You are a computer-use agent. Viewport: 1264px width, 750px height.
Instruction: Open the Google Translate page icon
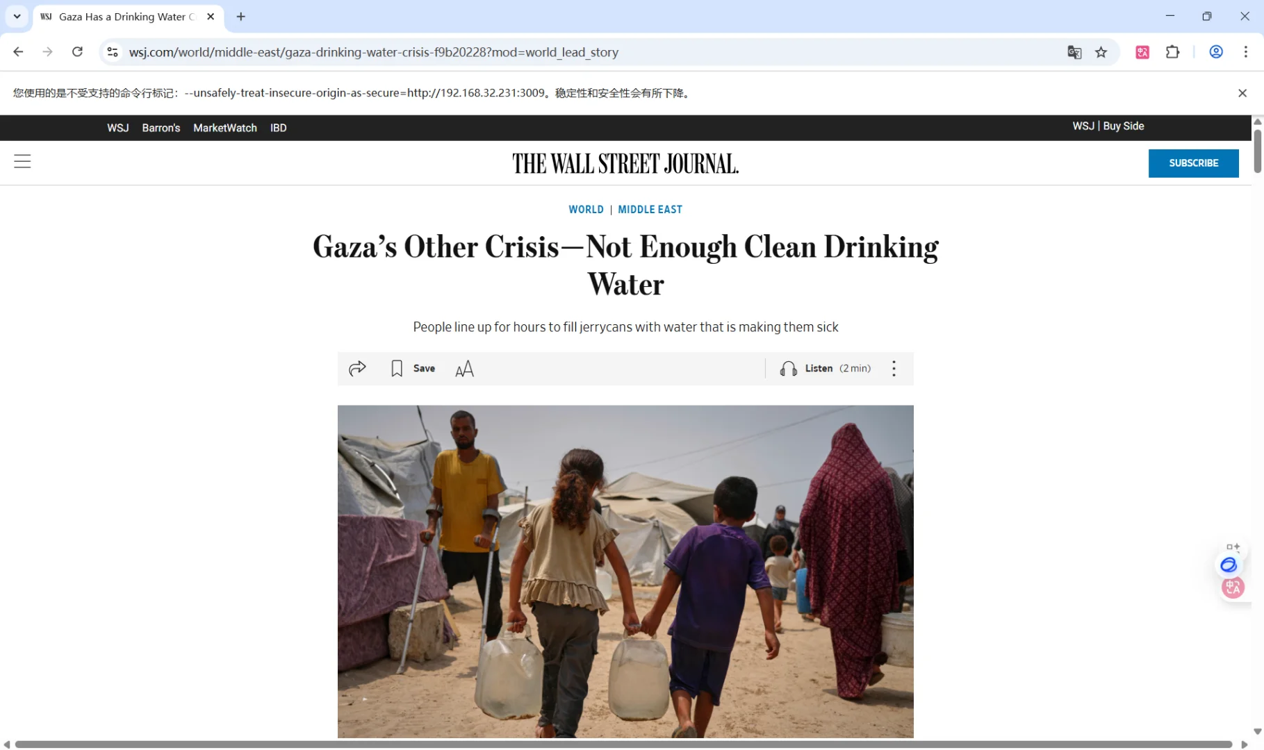pos(1074,52)
